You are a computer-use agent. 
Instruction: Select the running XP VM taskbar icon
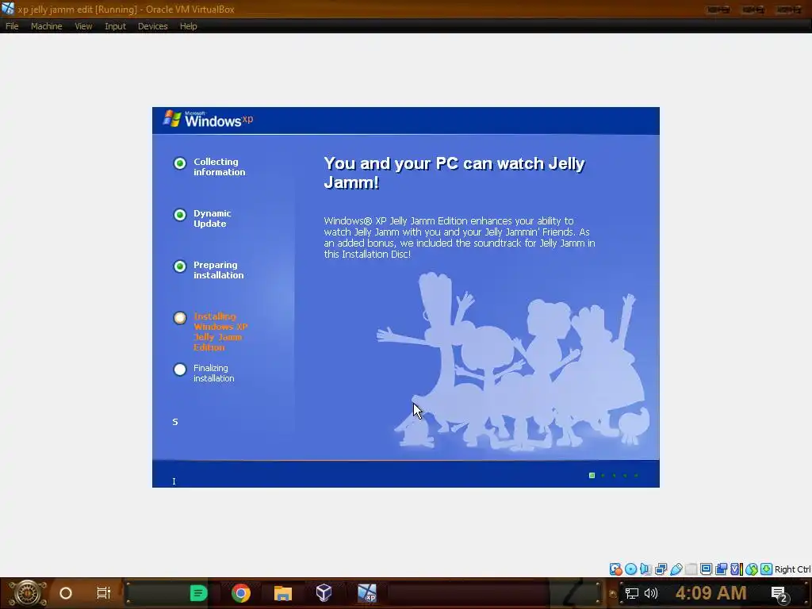[x=367, y=593]
